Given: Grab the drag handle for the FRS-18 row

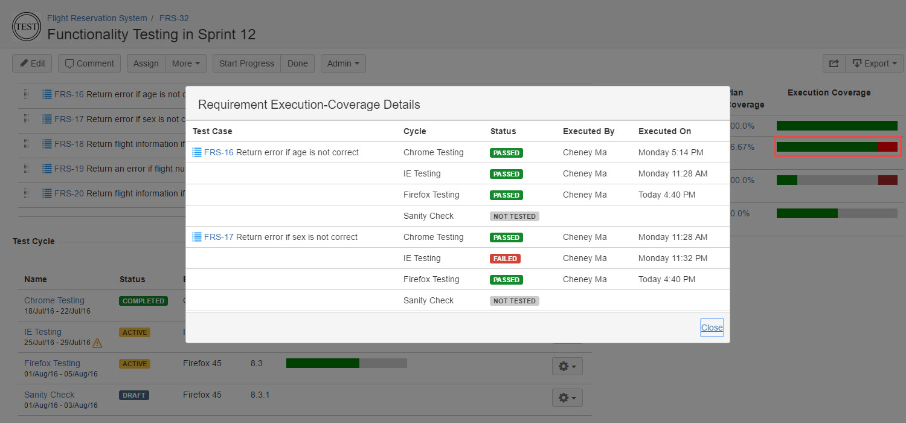Looking at the screenshot, I should [x=26, y=144].
